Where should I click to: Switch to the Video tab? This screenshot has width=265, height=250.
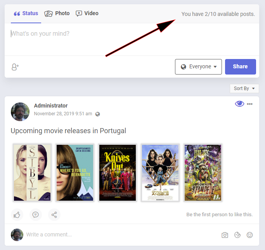coord(87,14)
